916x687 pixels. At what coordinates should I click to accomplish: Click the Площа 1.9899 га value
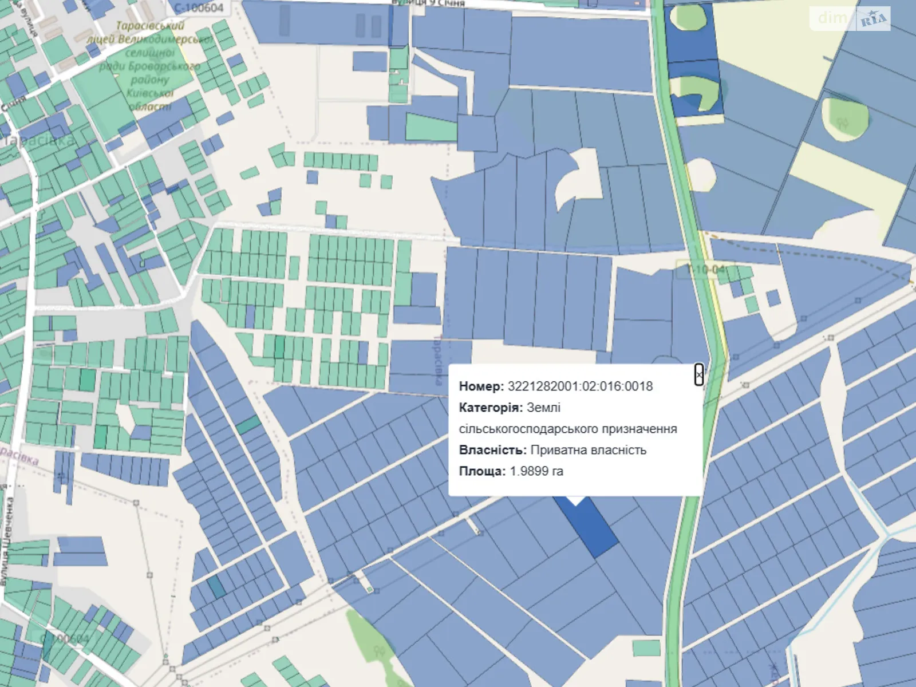click(536, 471)
